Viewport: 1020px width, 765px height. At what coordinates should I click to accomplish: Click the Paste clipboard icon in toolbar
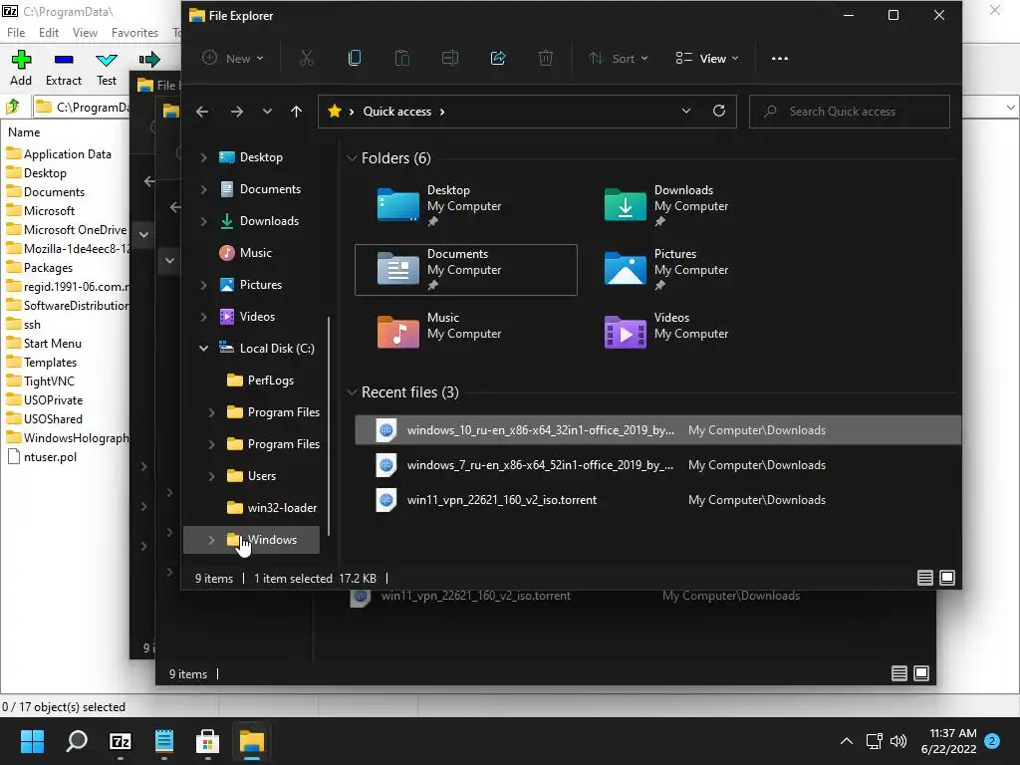pyautogui.click(x=402, y=59)
